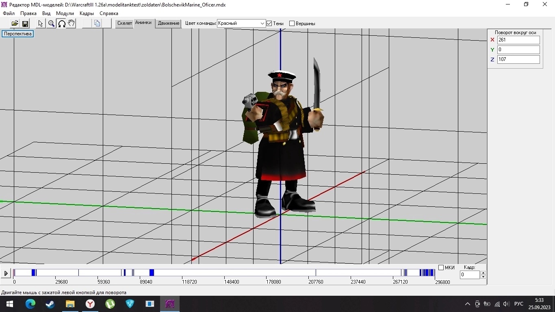The image size is (555, 312).
Task: Click the blue shield taskbar icon
Action: tap(130, 304)
